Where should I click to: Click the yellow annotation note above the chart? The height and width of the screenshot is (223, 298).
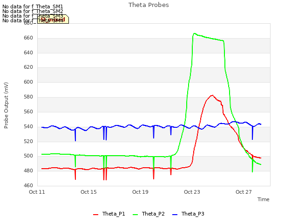pyautogui.click(x=53, y=19)
